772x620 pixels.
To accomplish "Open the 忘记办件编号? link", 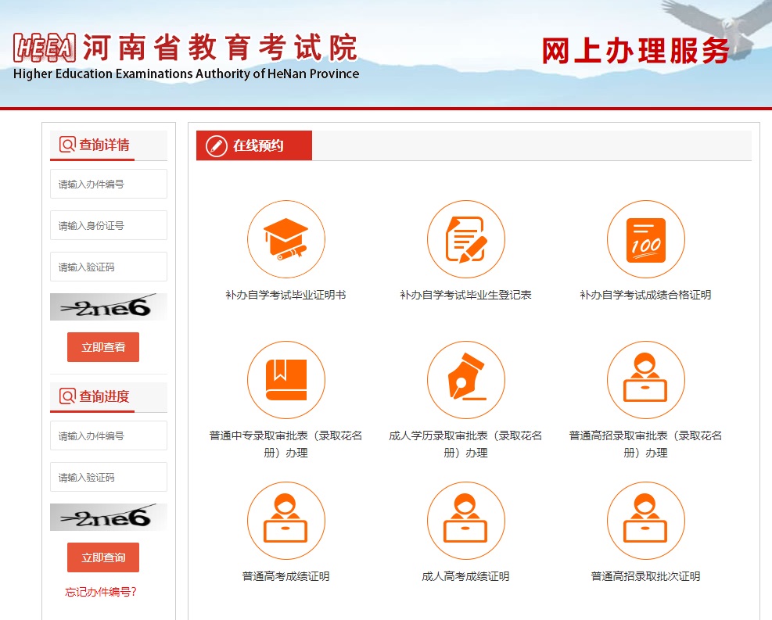I will pos(101,592).
